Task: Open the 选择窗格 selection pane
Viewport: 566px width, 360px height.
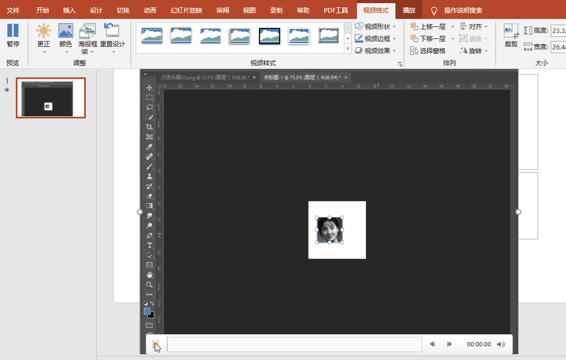Action: (x=428, y=51)
